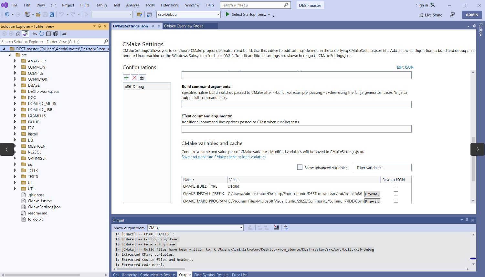Click the Home icon in Solution Explorer
The height and width of the screenshot is (277, 485).
coord(18,34)
